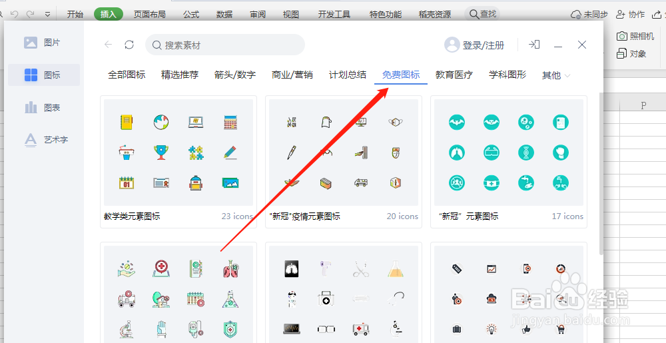Switch to 商业/营销 tab

[292, 75]
